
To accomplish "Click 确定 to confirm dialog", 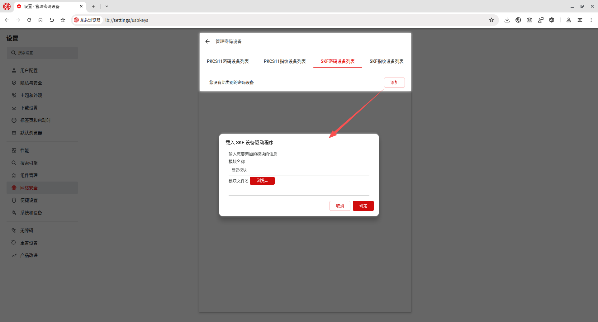I will [363, 206].
